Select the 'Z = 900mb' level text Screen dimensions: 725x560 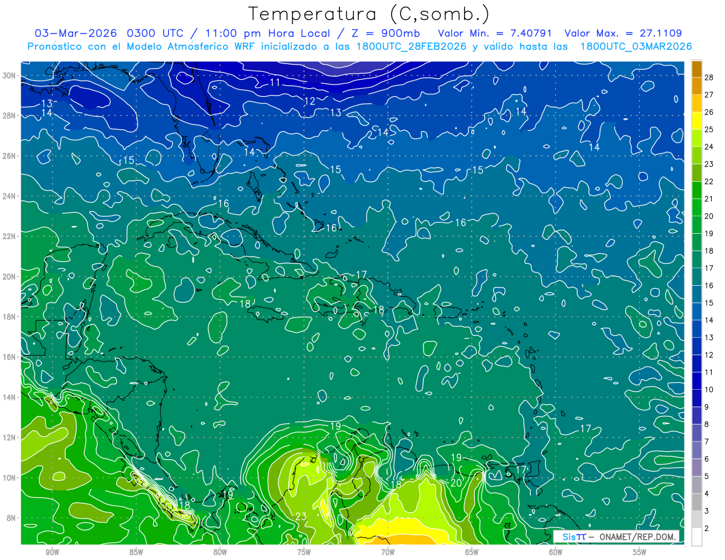(x=385, y=33)
